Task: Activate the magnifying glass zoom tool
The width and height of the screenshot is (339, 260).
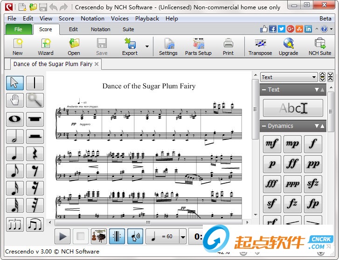Action: tap(35, 100)
